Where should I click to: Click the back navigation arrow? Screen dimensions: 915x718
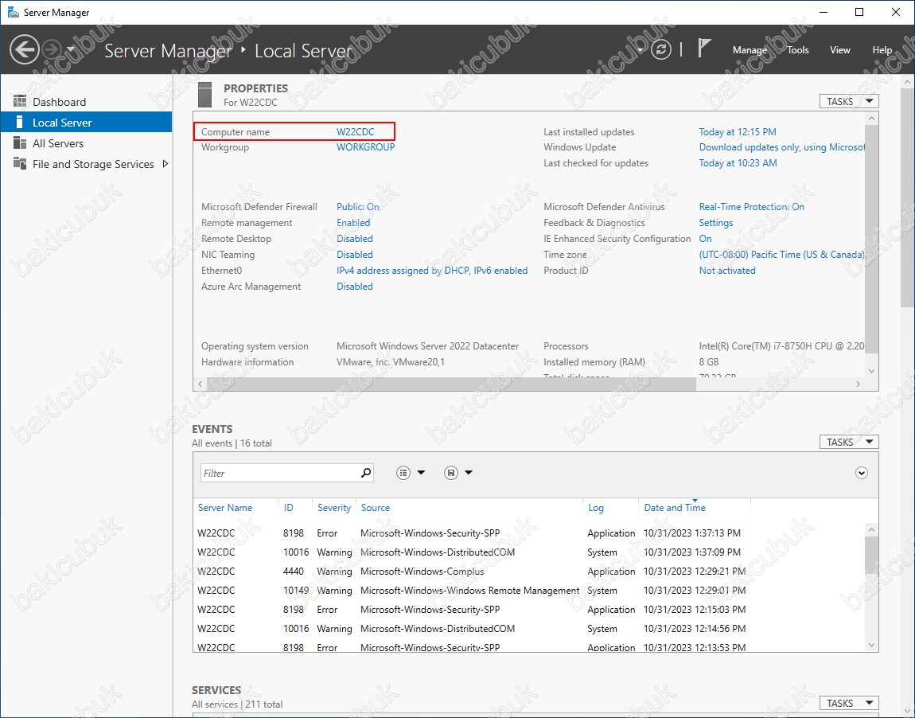click(x=25, y=49)
